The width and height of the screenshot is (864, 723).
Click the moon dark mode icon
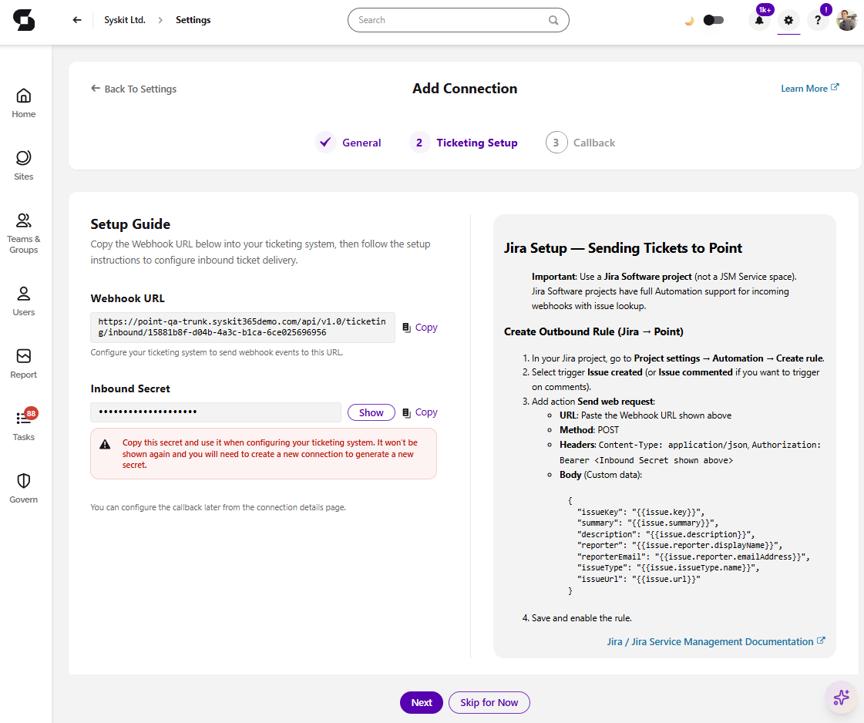pyautogui.click(x=689, y=21)
